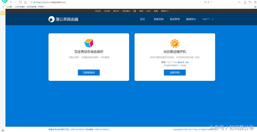Open the 手机收藏夹 mobile bookmarks folder
The width and height of the screenshot is (257, 132).
(20, 7)
